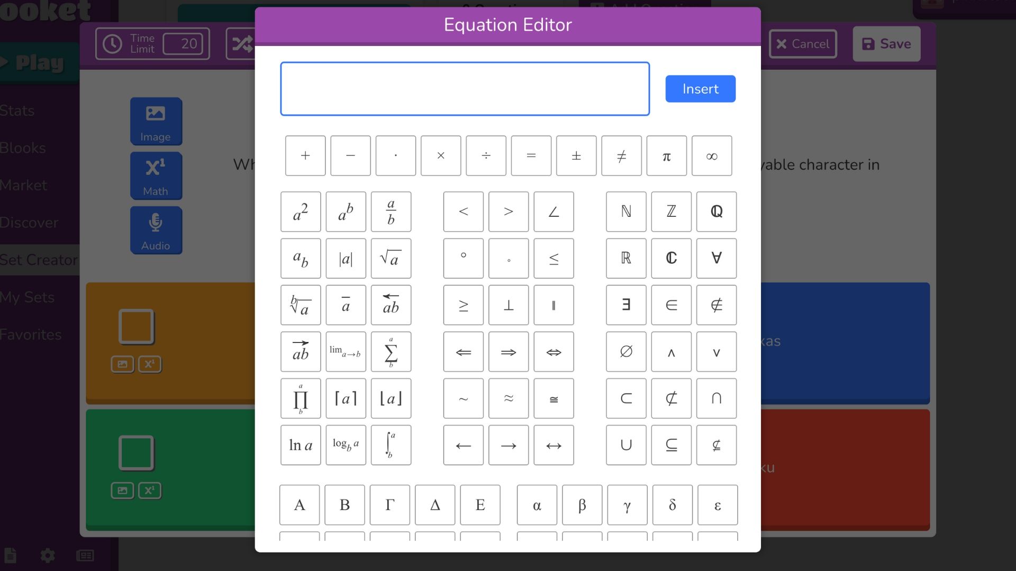The width and height of the screenshot is (1016, 571).
Task: Click the natural logarithm ln button
Action: pyautogui.click(x=300, y=445)
